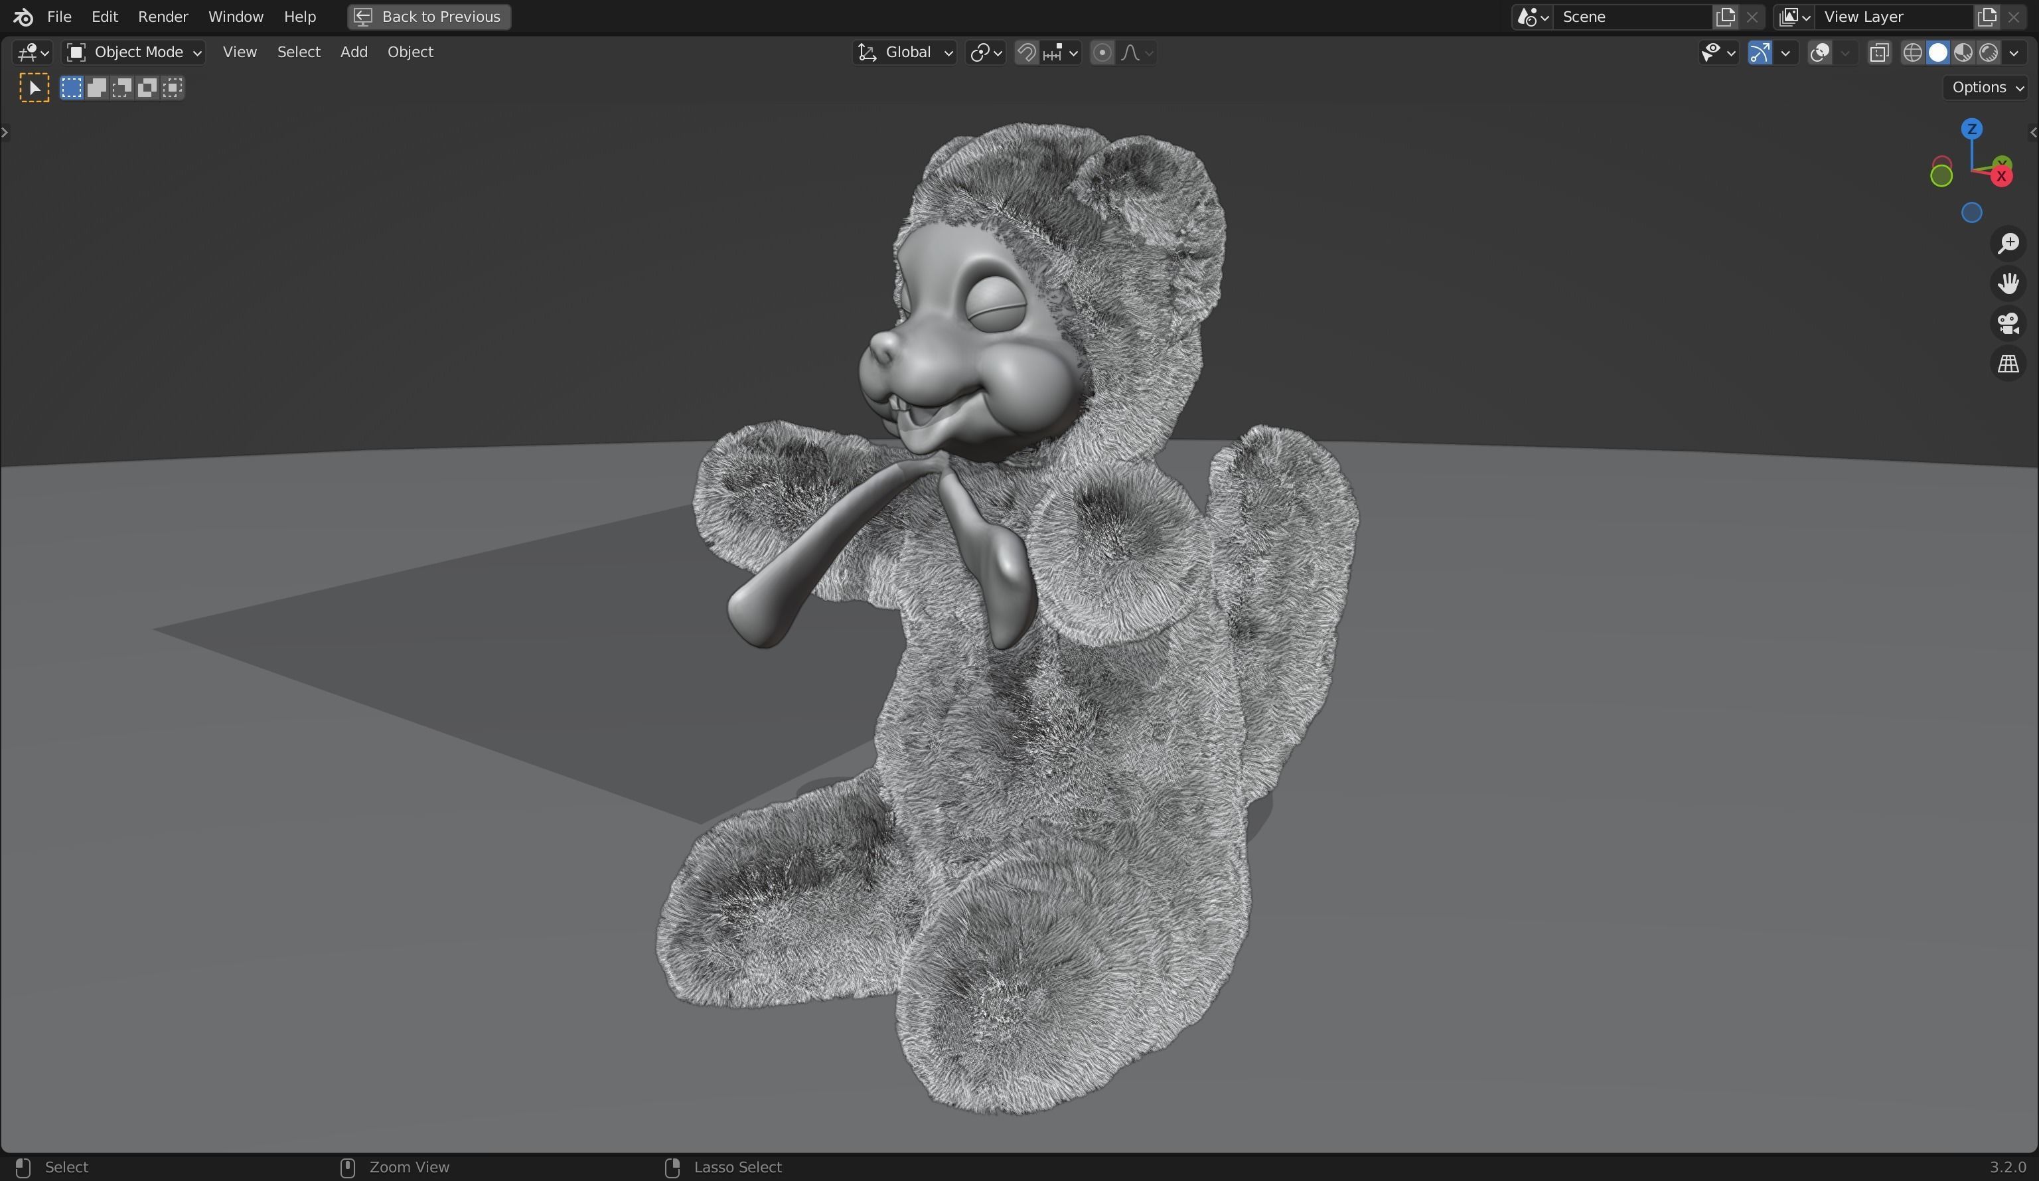This screenshot has width=2039, height=1181.
Task: Open the Render menu
Action: [163, 16]
